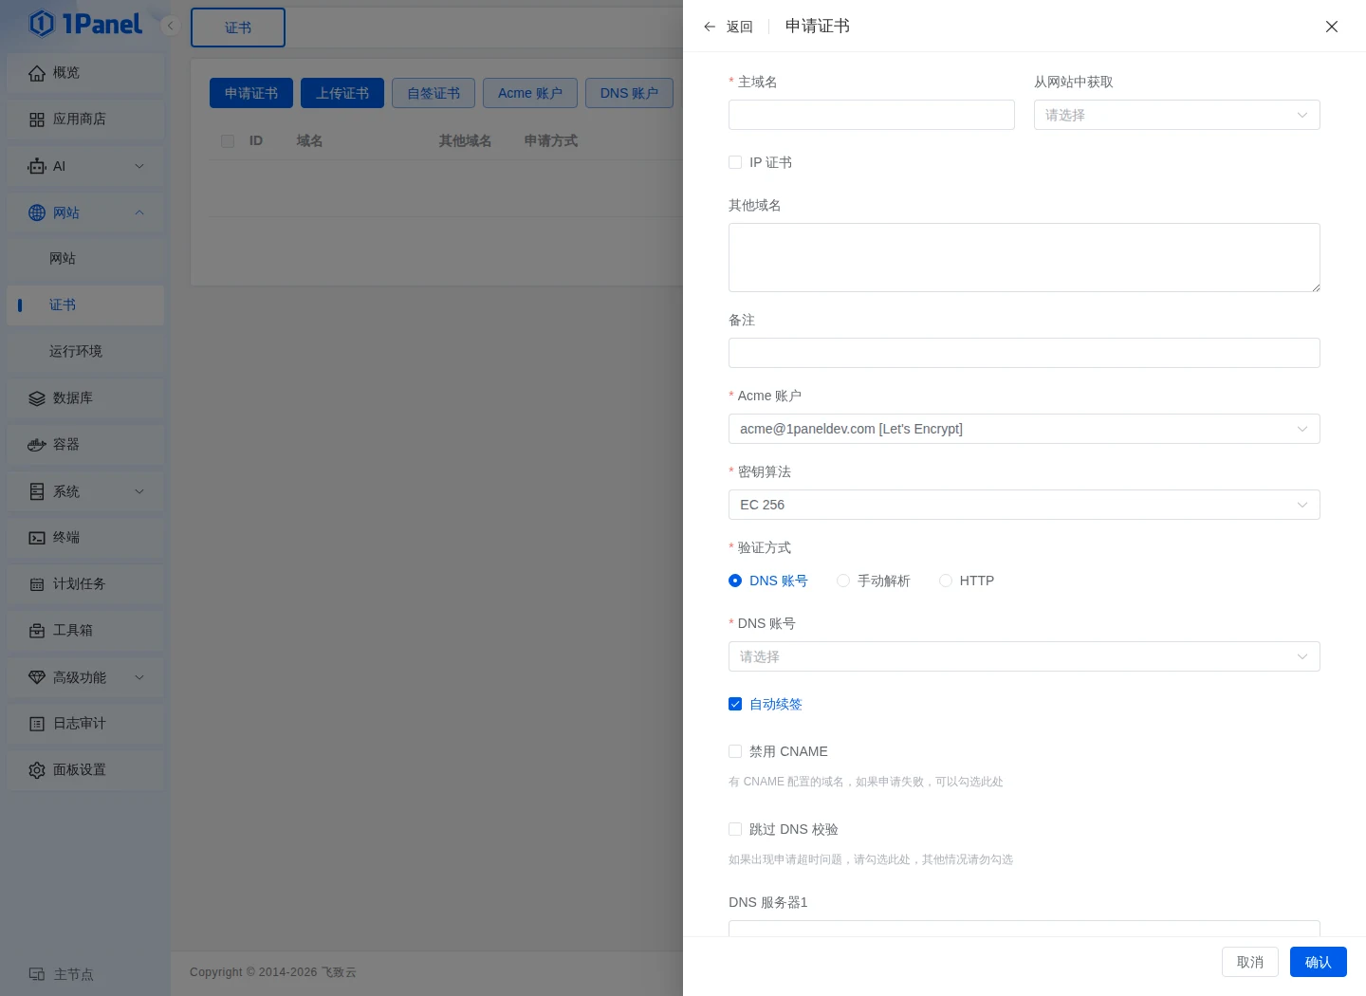Screen dimensions: 1366x996
Task: Toggle the select-all checkbox in table header
Action: click(x=228, y=141)
